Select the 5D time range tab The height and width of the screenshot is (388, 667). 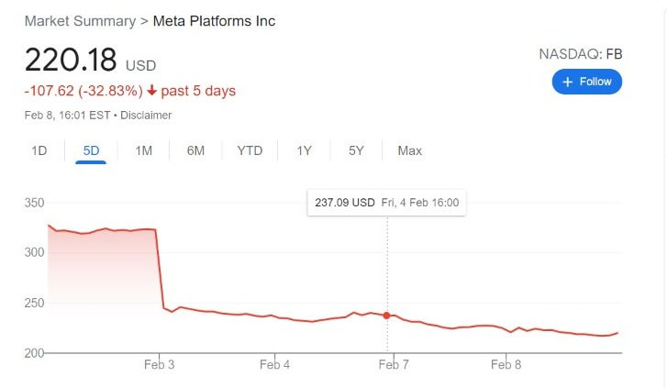click(91, 150)
